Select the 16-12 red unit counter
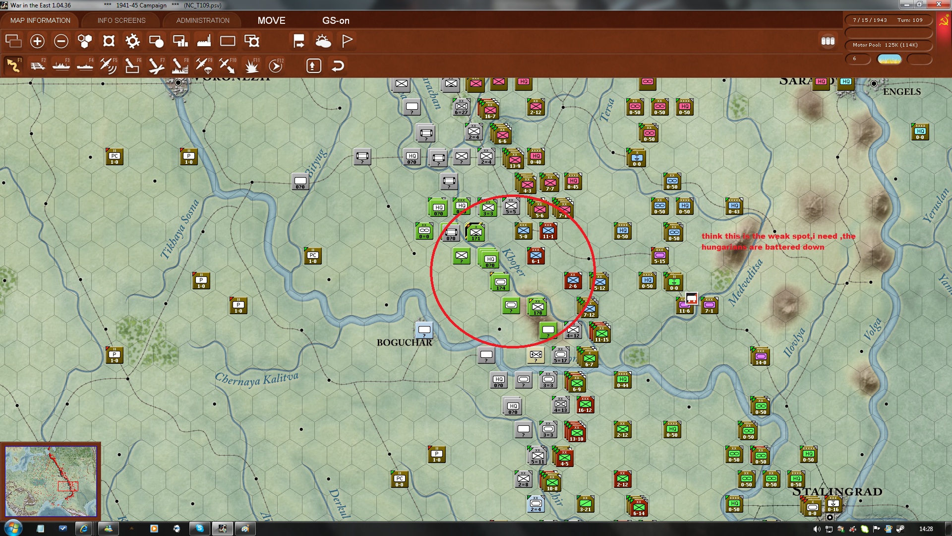 [585, 404]
